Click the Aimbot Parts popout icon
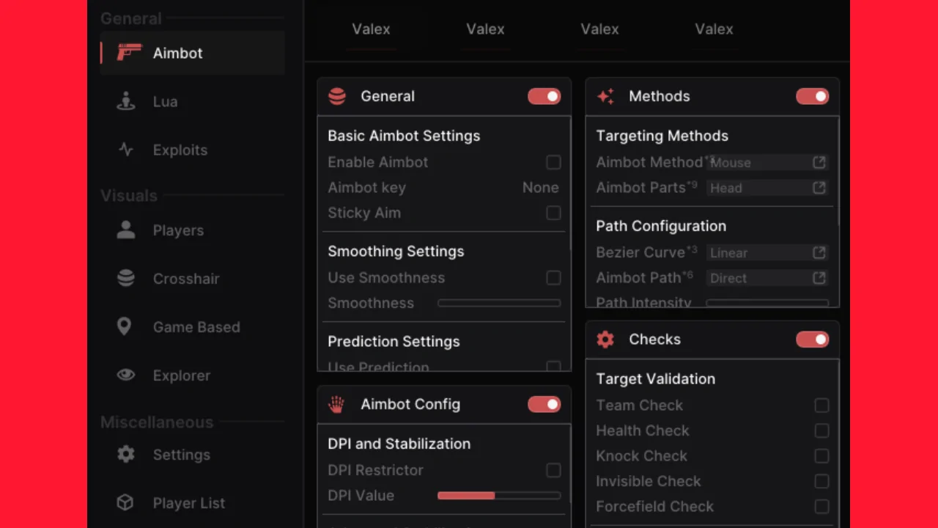The width and height of the screenshot is (938, 528). click(x=819, y=188)
